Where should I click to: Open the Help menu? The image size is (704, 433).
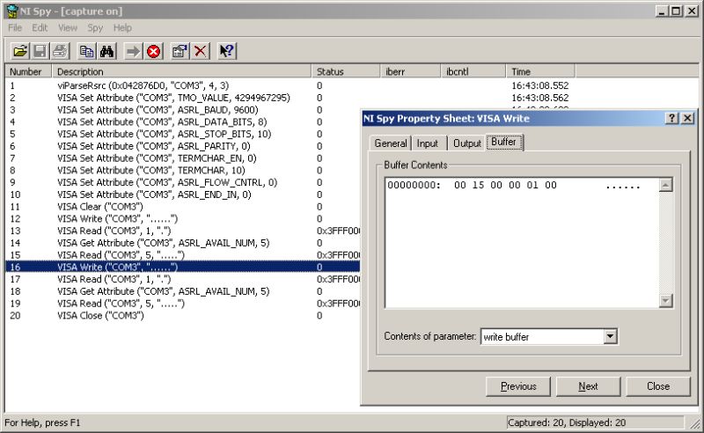coord(122,28)
